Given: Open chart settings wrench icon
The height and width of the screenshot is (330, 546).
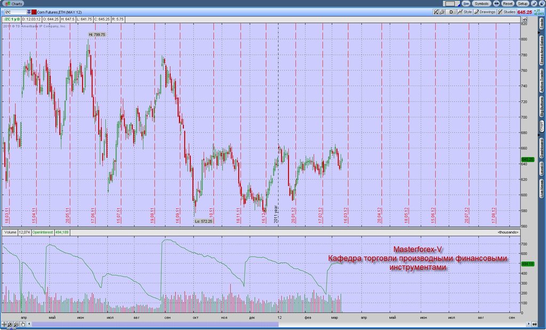Looking at the screenshot, I should pos(442,12).
